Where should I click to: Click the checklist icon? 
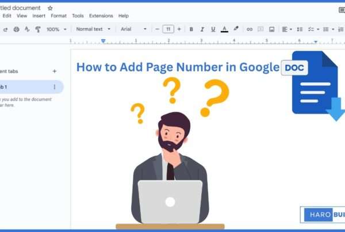point(311,29)
